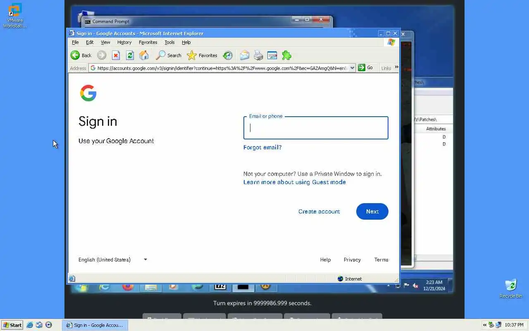Click the page icon in IE status bar

click(x=72, y=279)
